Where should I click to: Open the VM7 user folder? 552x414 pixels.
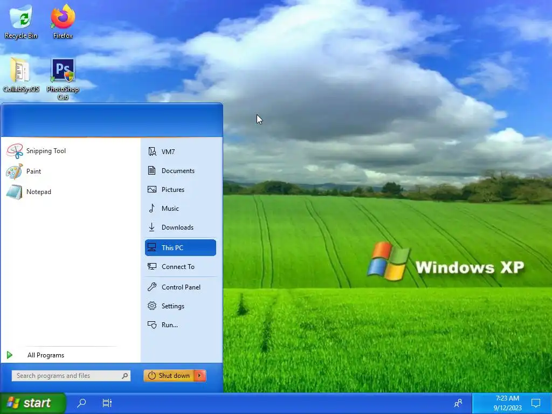point(180,151)
